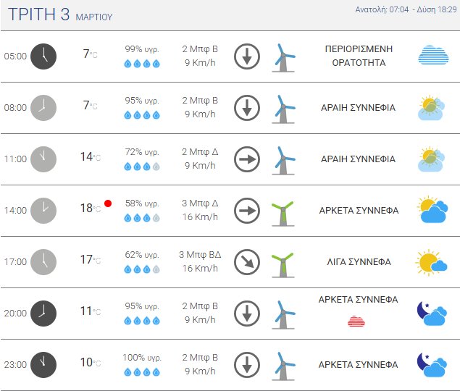
Task: Click the 100% humidity value at 23:00
Action: pos(142,358)
